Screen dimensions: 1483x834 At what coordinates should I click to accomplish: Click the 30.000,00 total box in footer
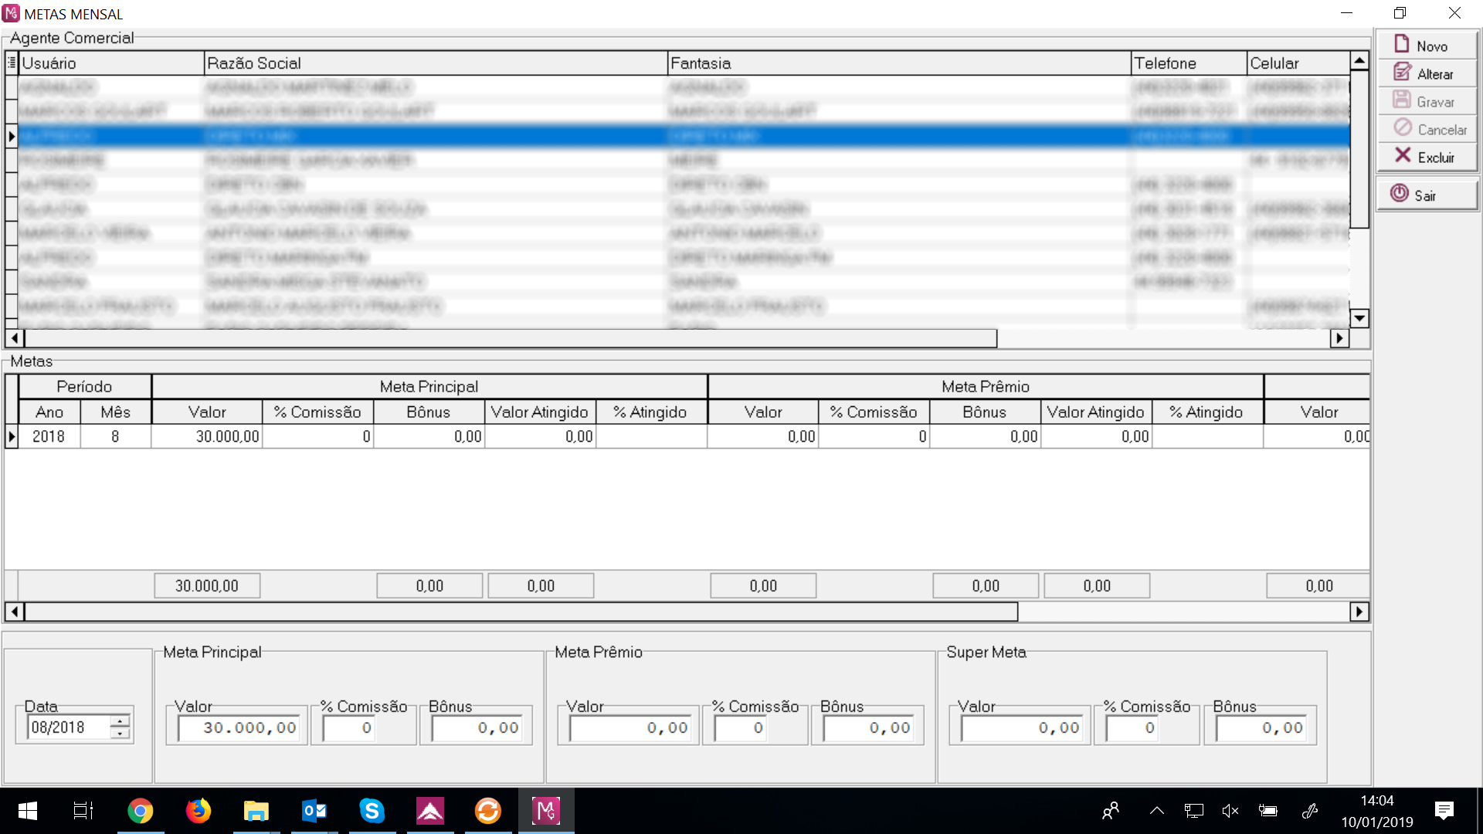[x=207, y=585]
